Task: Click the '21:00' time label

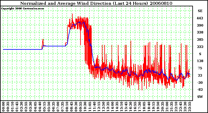Action: [x=167, y=107]
